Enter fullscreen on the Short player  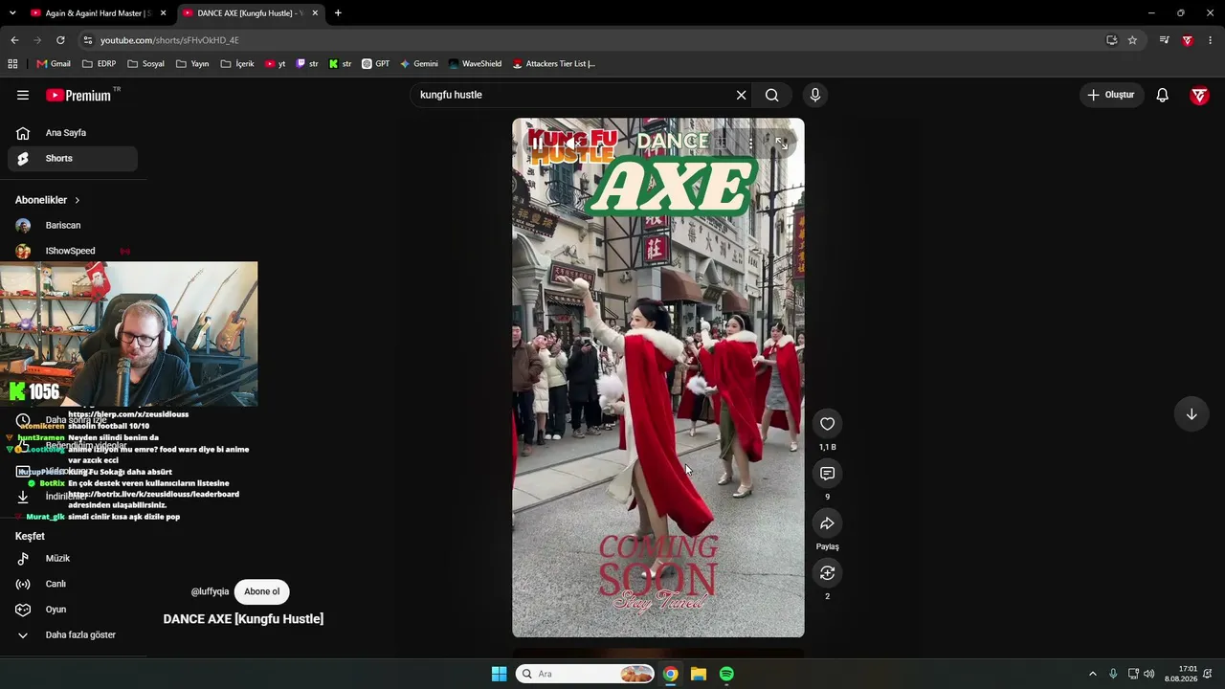tap(782, 143)
